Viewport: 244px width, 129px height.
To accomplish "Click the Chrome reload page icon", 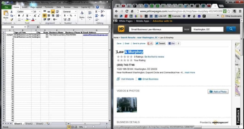I will [127, 11].
